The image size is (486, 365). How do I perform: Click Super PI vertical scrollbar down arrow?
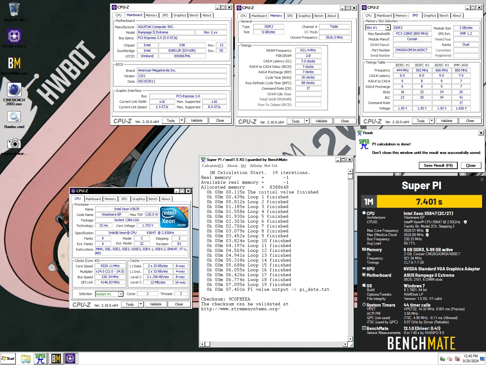pos(350,339)
